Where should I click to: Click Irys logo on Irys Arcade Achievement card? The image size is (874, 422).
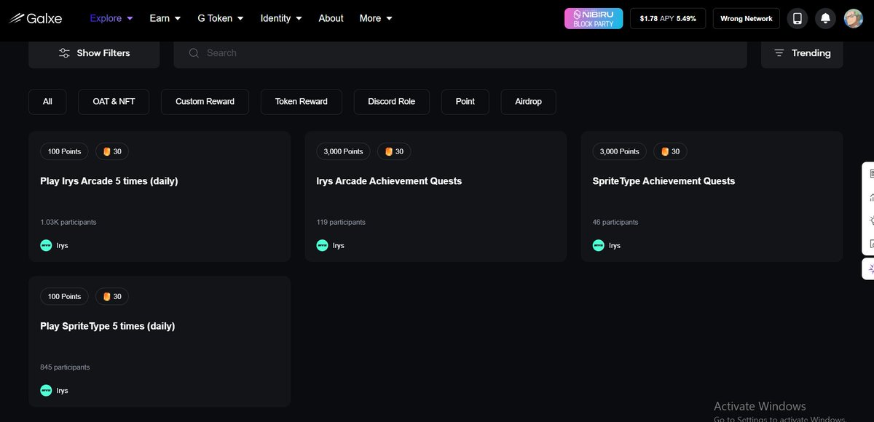322,245
